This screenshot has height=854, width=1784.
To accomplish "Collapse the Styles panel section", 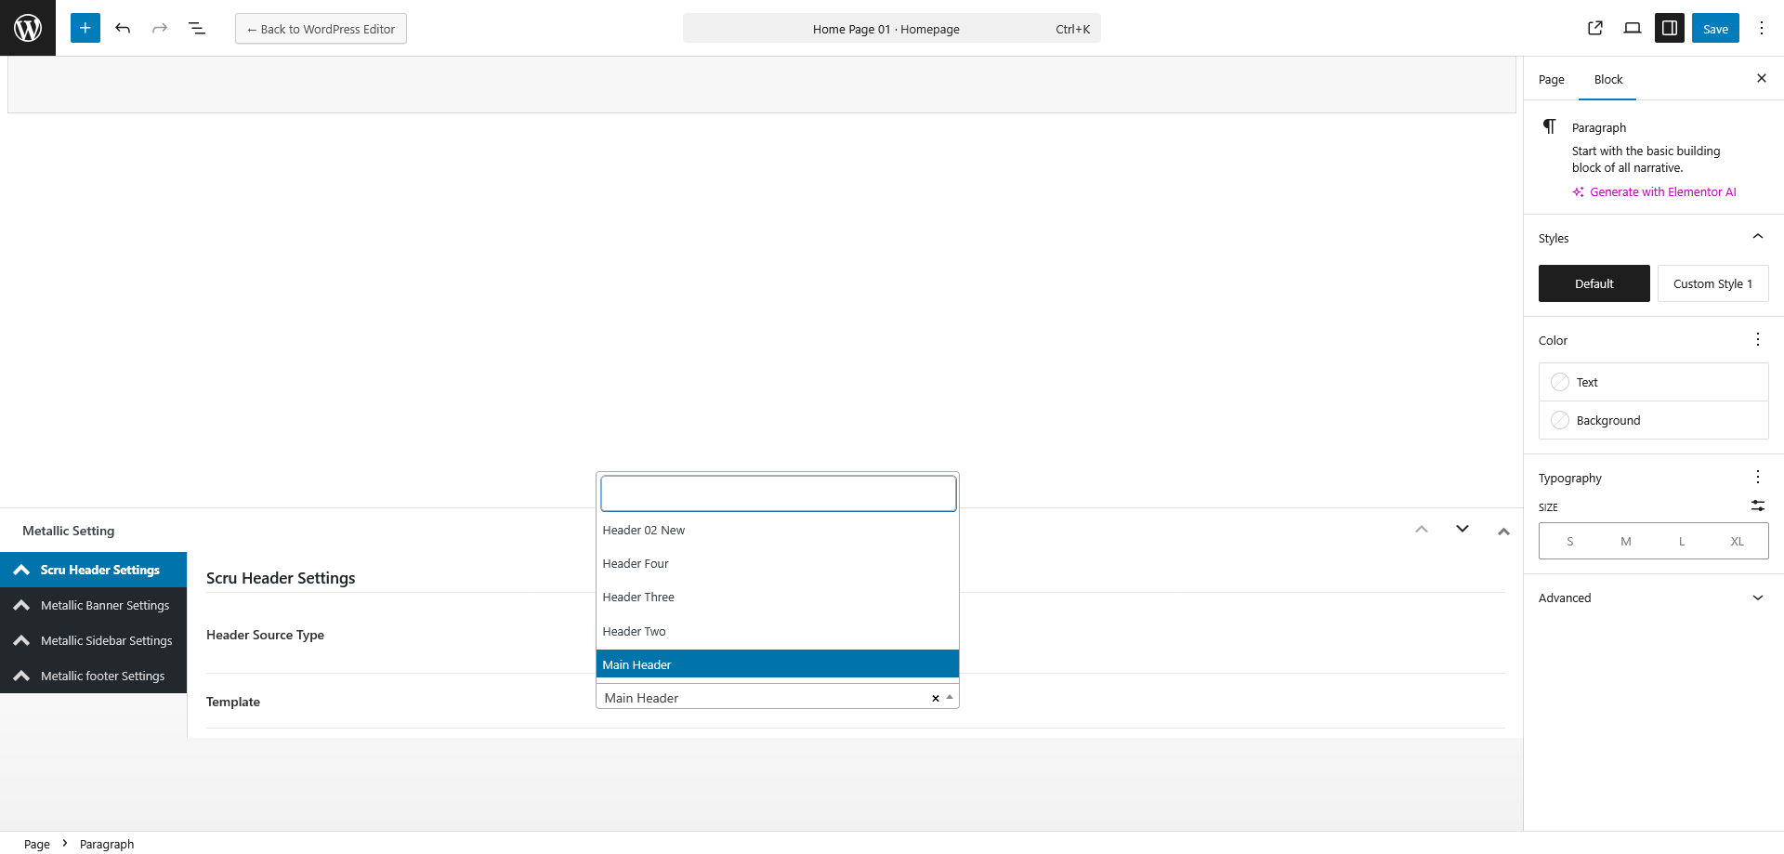I will 1757,237.
